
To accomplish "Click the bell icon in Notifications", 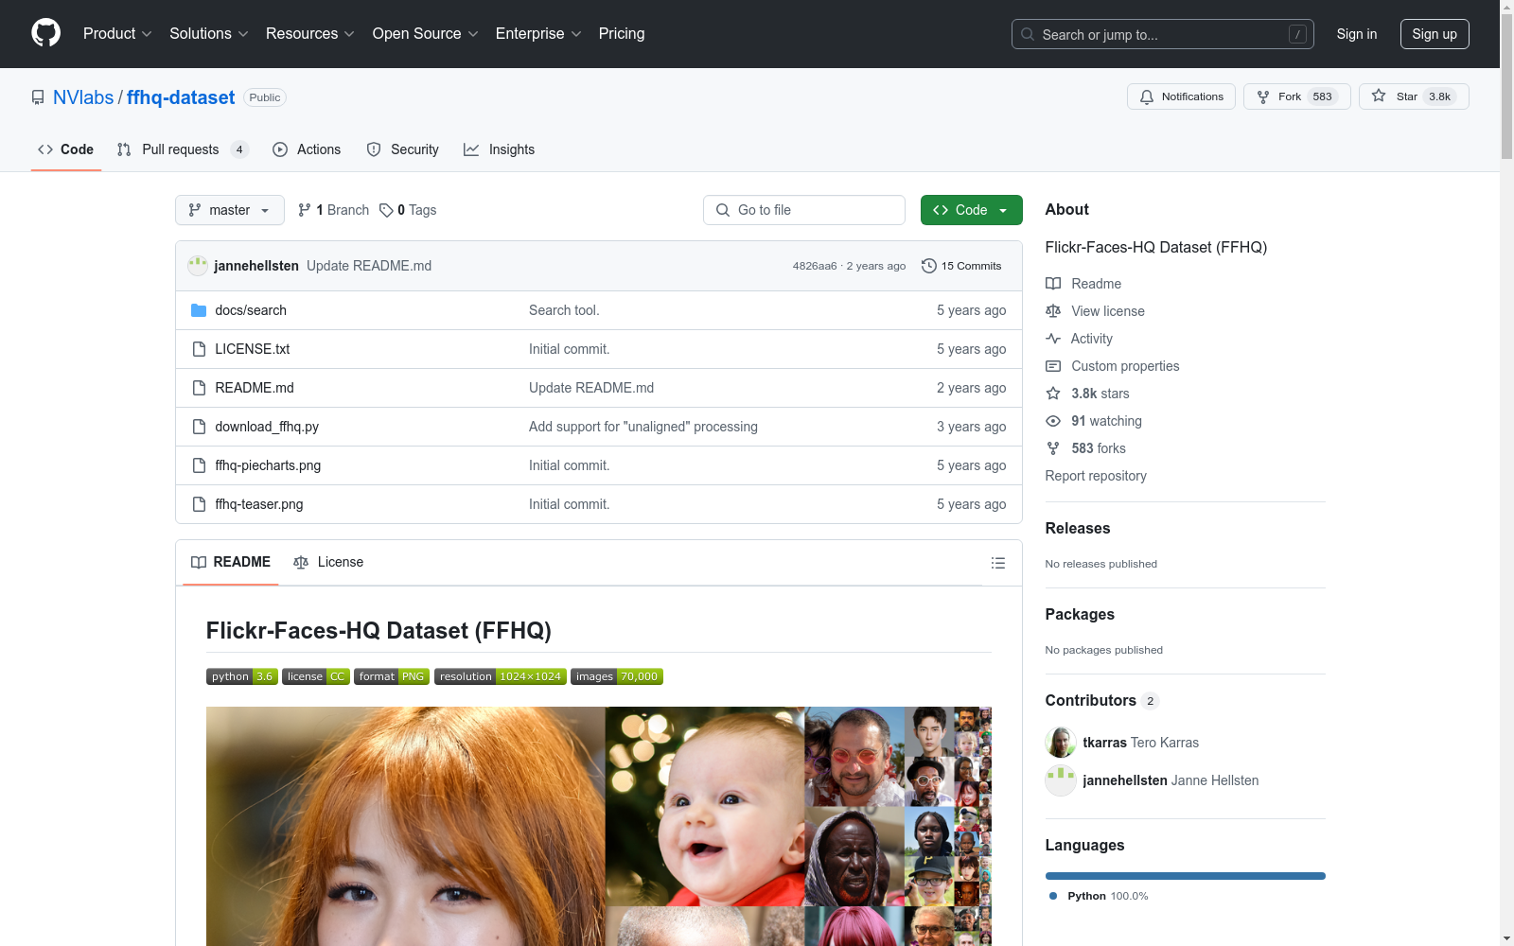I will point(1147,96).
